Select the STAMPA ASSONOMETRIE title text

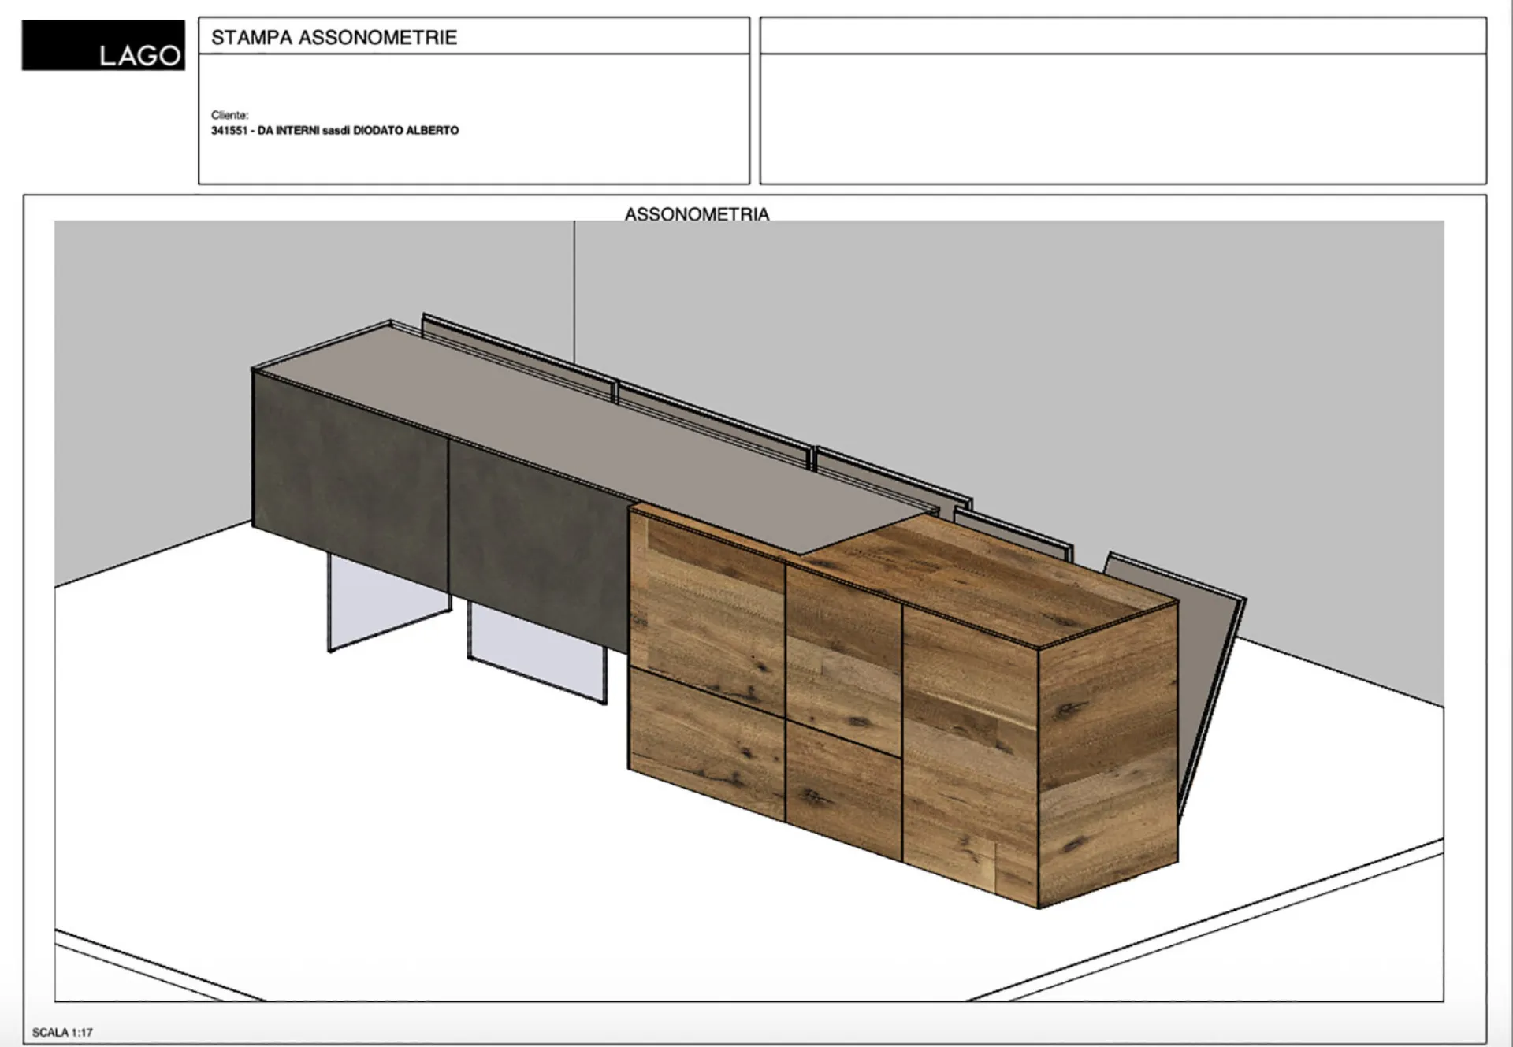click(x=334, y=38)
